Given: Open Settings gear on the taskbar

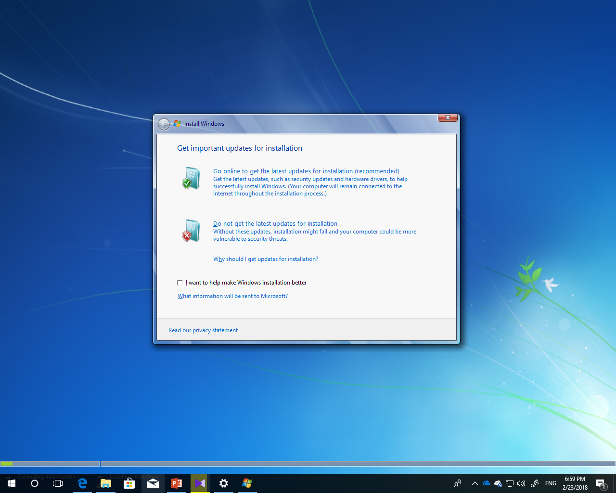Looking at the screenshot, I should 224,483.
